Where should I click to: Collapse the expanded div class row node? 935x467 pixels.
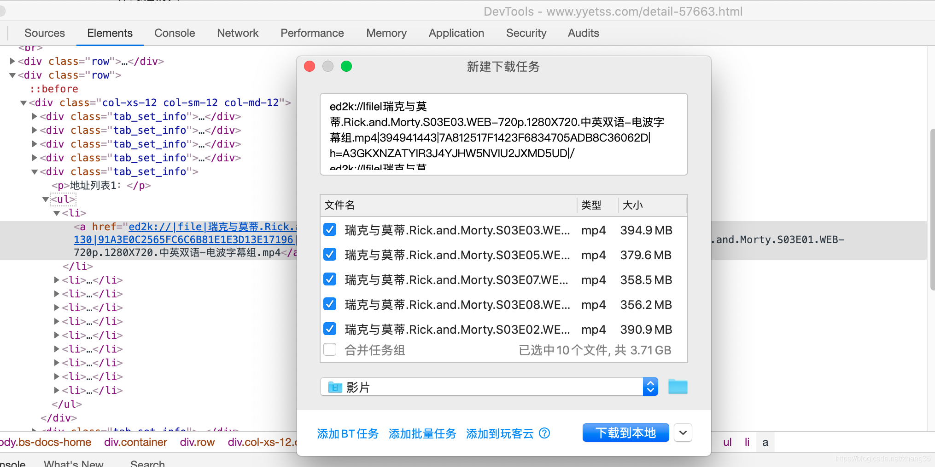(12, 75)
